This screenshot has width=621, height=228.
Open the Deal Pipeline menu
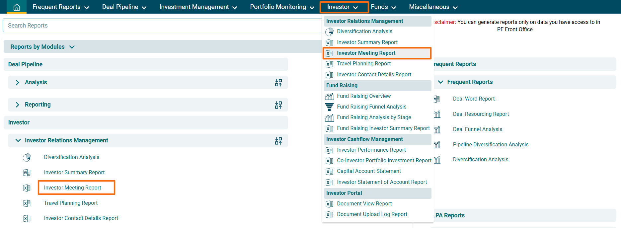pyautogui.click(x=124, y=7)
